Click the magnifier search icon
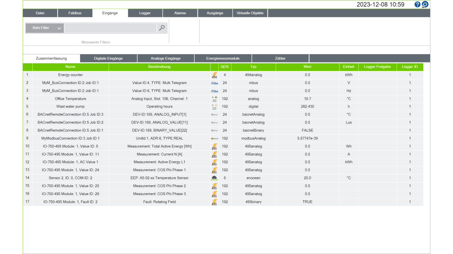This screenshot has height=254, width=453. 162,28
